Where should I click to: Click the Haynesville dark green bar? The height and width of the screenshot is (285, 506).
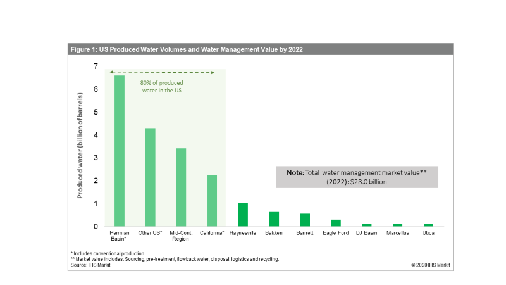tap(243, 215)
